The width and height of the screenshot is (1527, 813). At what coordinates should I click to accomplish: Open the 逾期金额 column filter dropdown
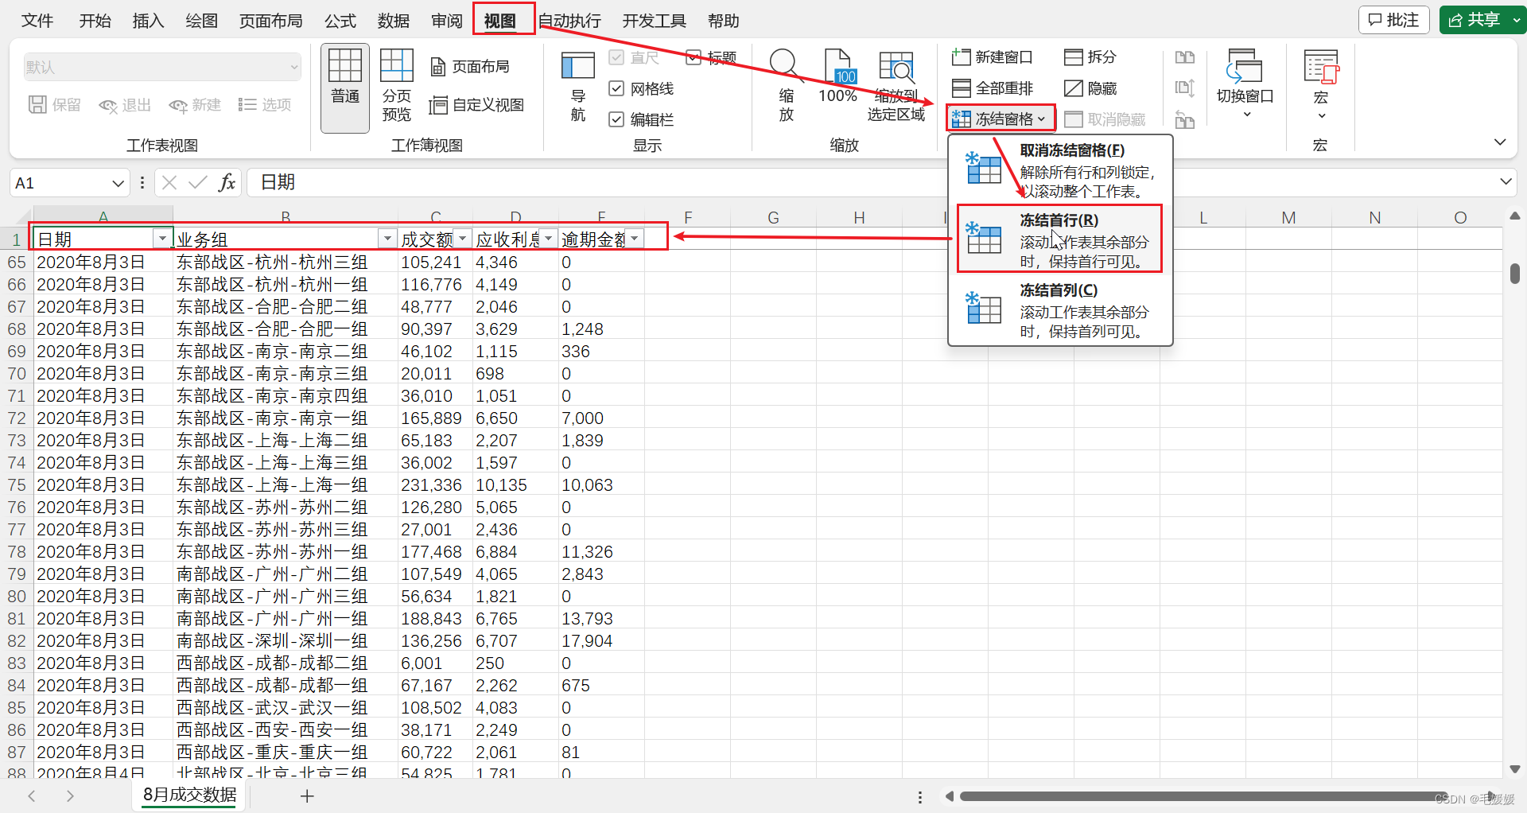coord(634,239)
